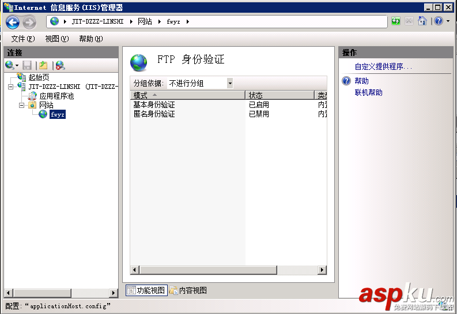This screenshot has width=457, height=314.
Task: Click the 应用程序池 icon in tree
Action: [32, 96]
